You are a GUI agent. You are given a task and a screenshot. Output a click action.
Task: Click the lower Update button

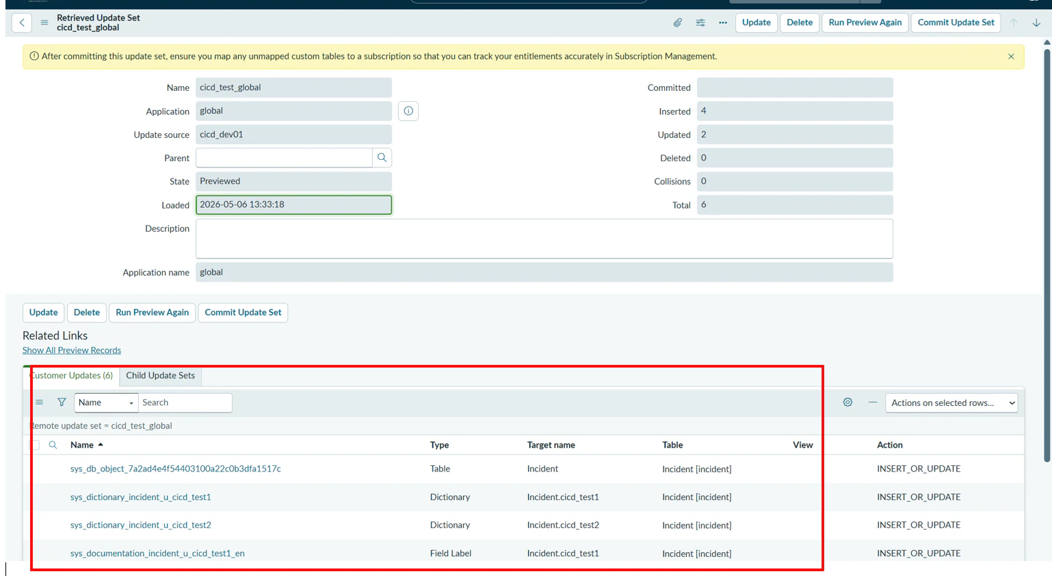44,312
